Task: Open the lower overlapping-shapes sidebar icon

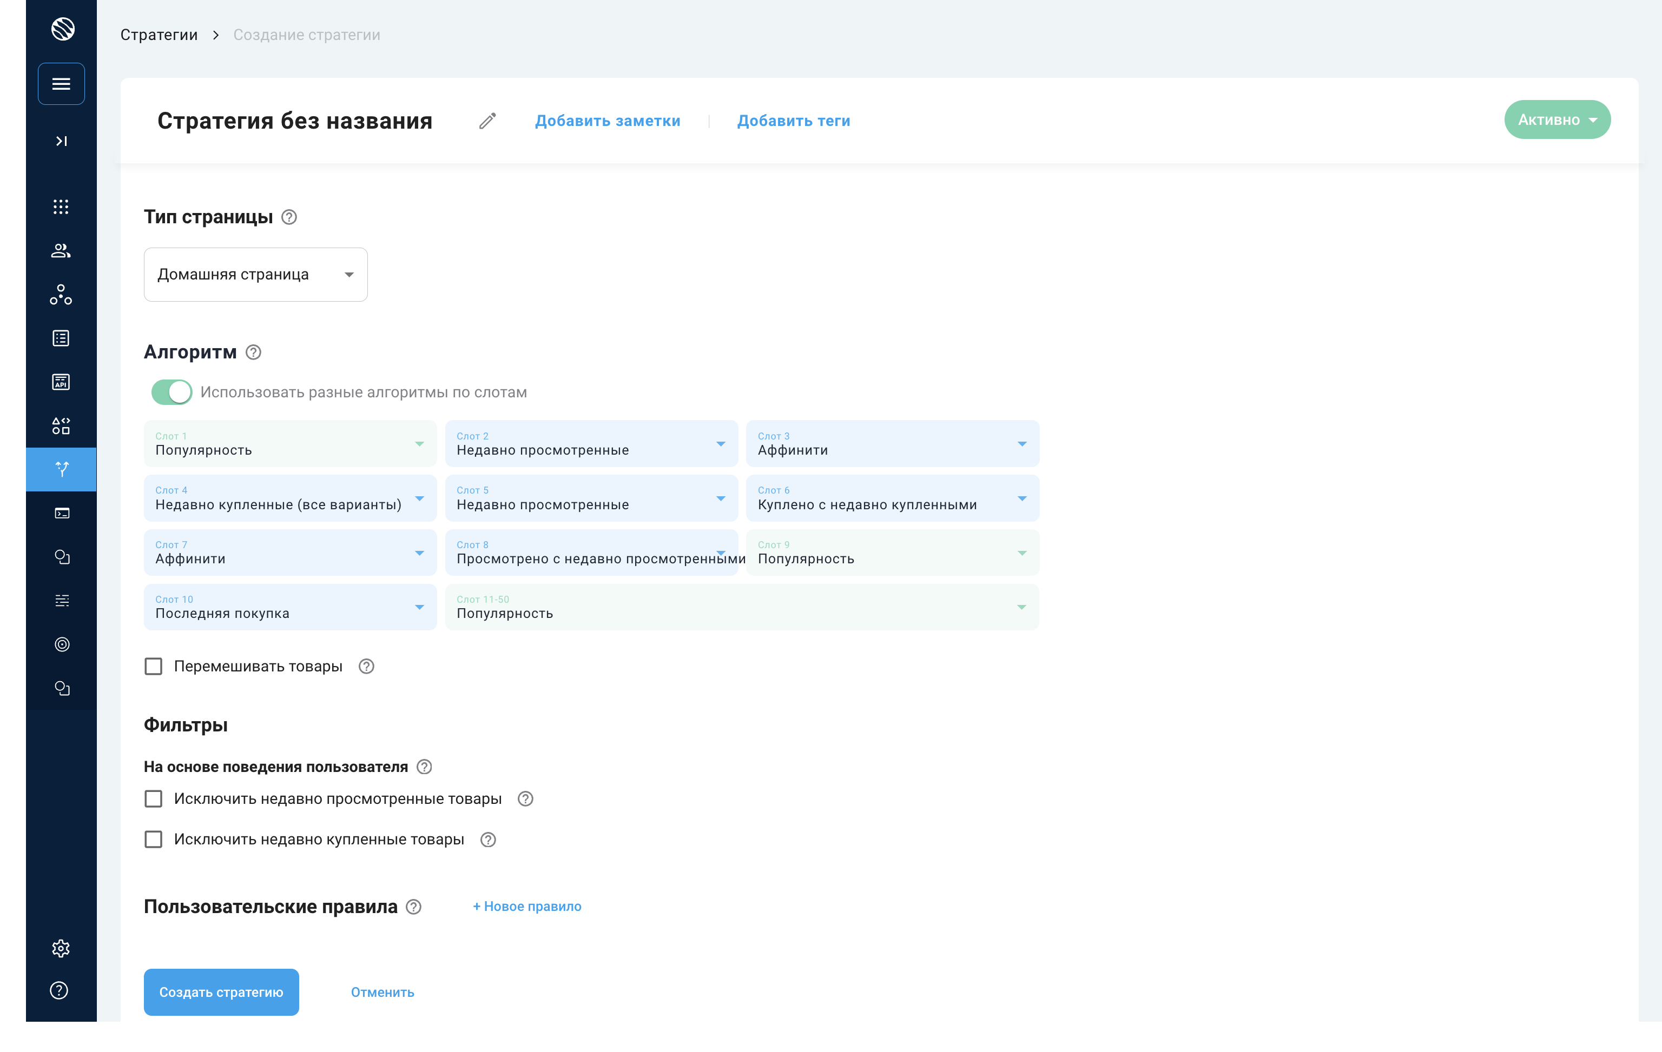Action: pyautogui.click(x=62, y=688)
